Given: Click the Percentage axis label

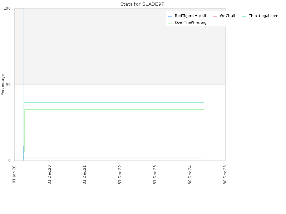Looking at the screenshot, I should (3, 85).
